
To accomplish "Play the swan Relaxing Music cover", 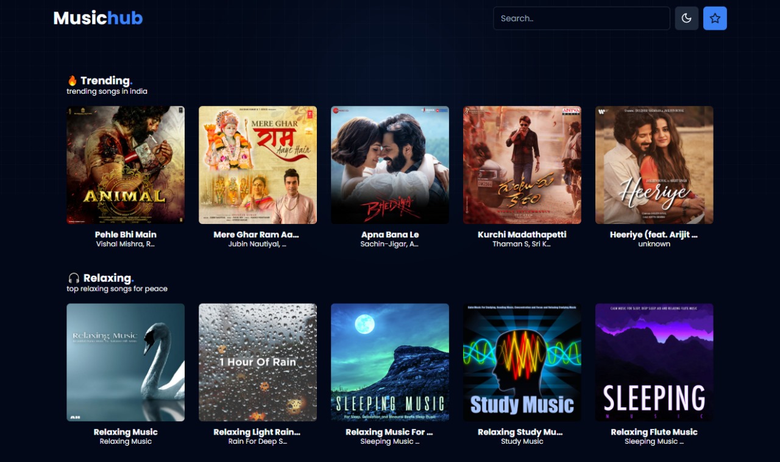I will (x=126, y=362).
